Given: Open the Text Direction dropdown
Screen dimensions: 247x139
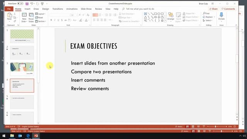Looking at the screenshot, I should [127, 14].
